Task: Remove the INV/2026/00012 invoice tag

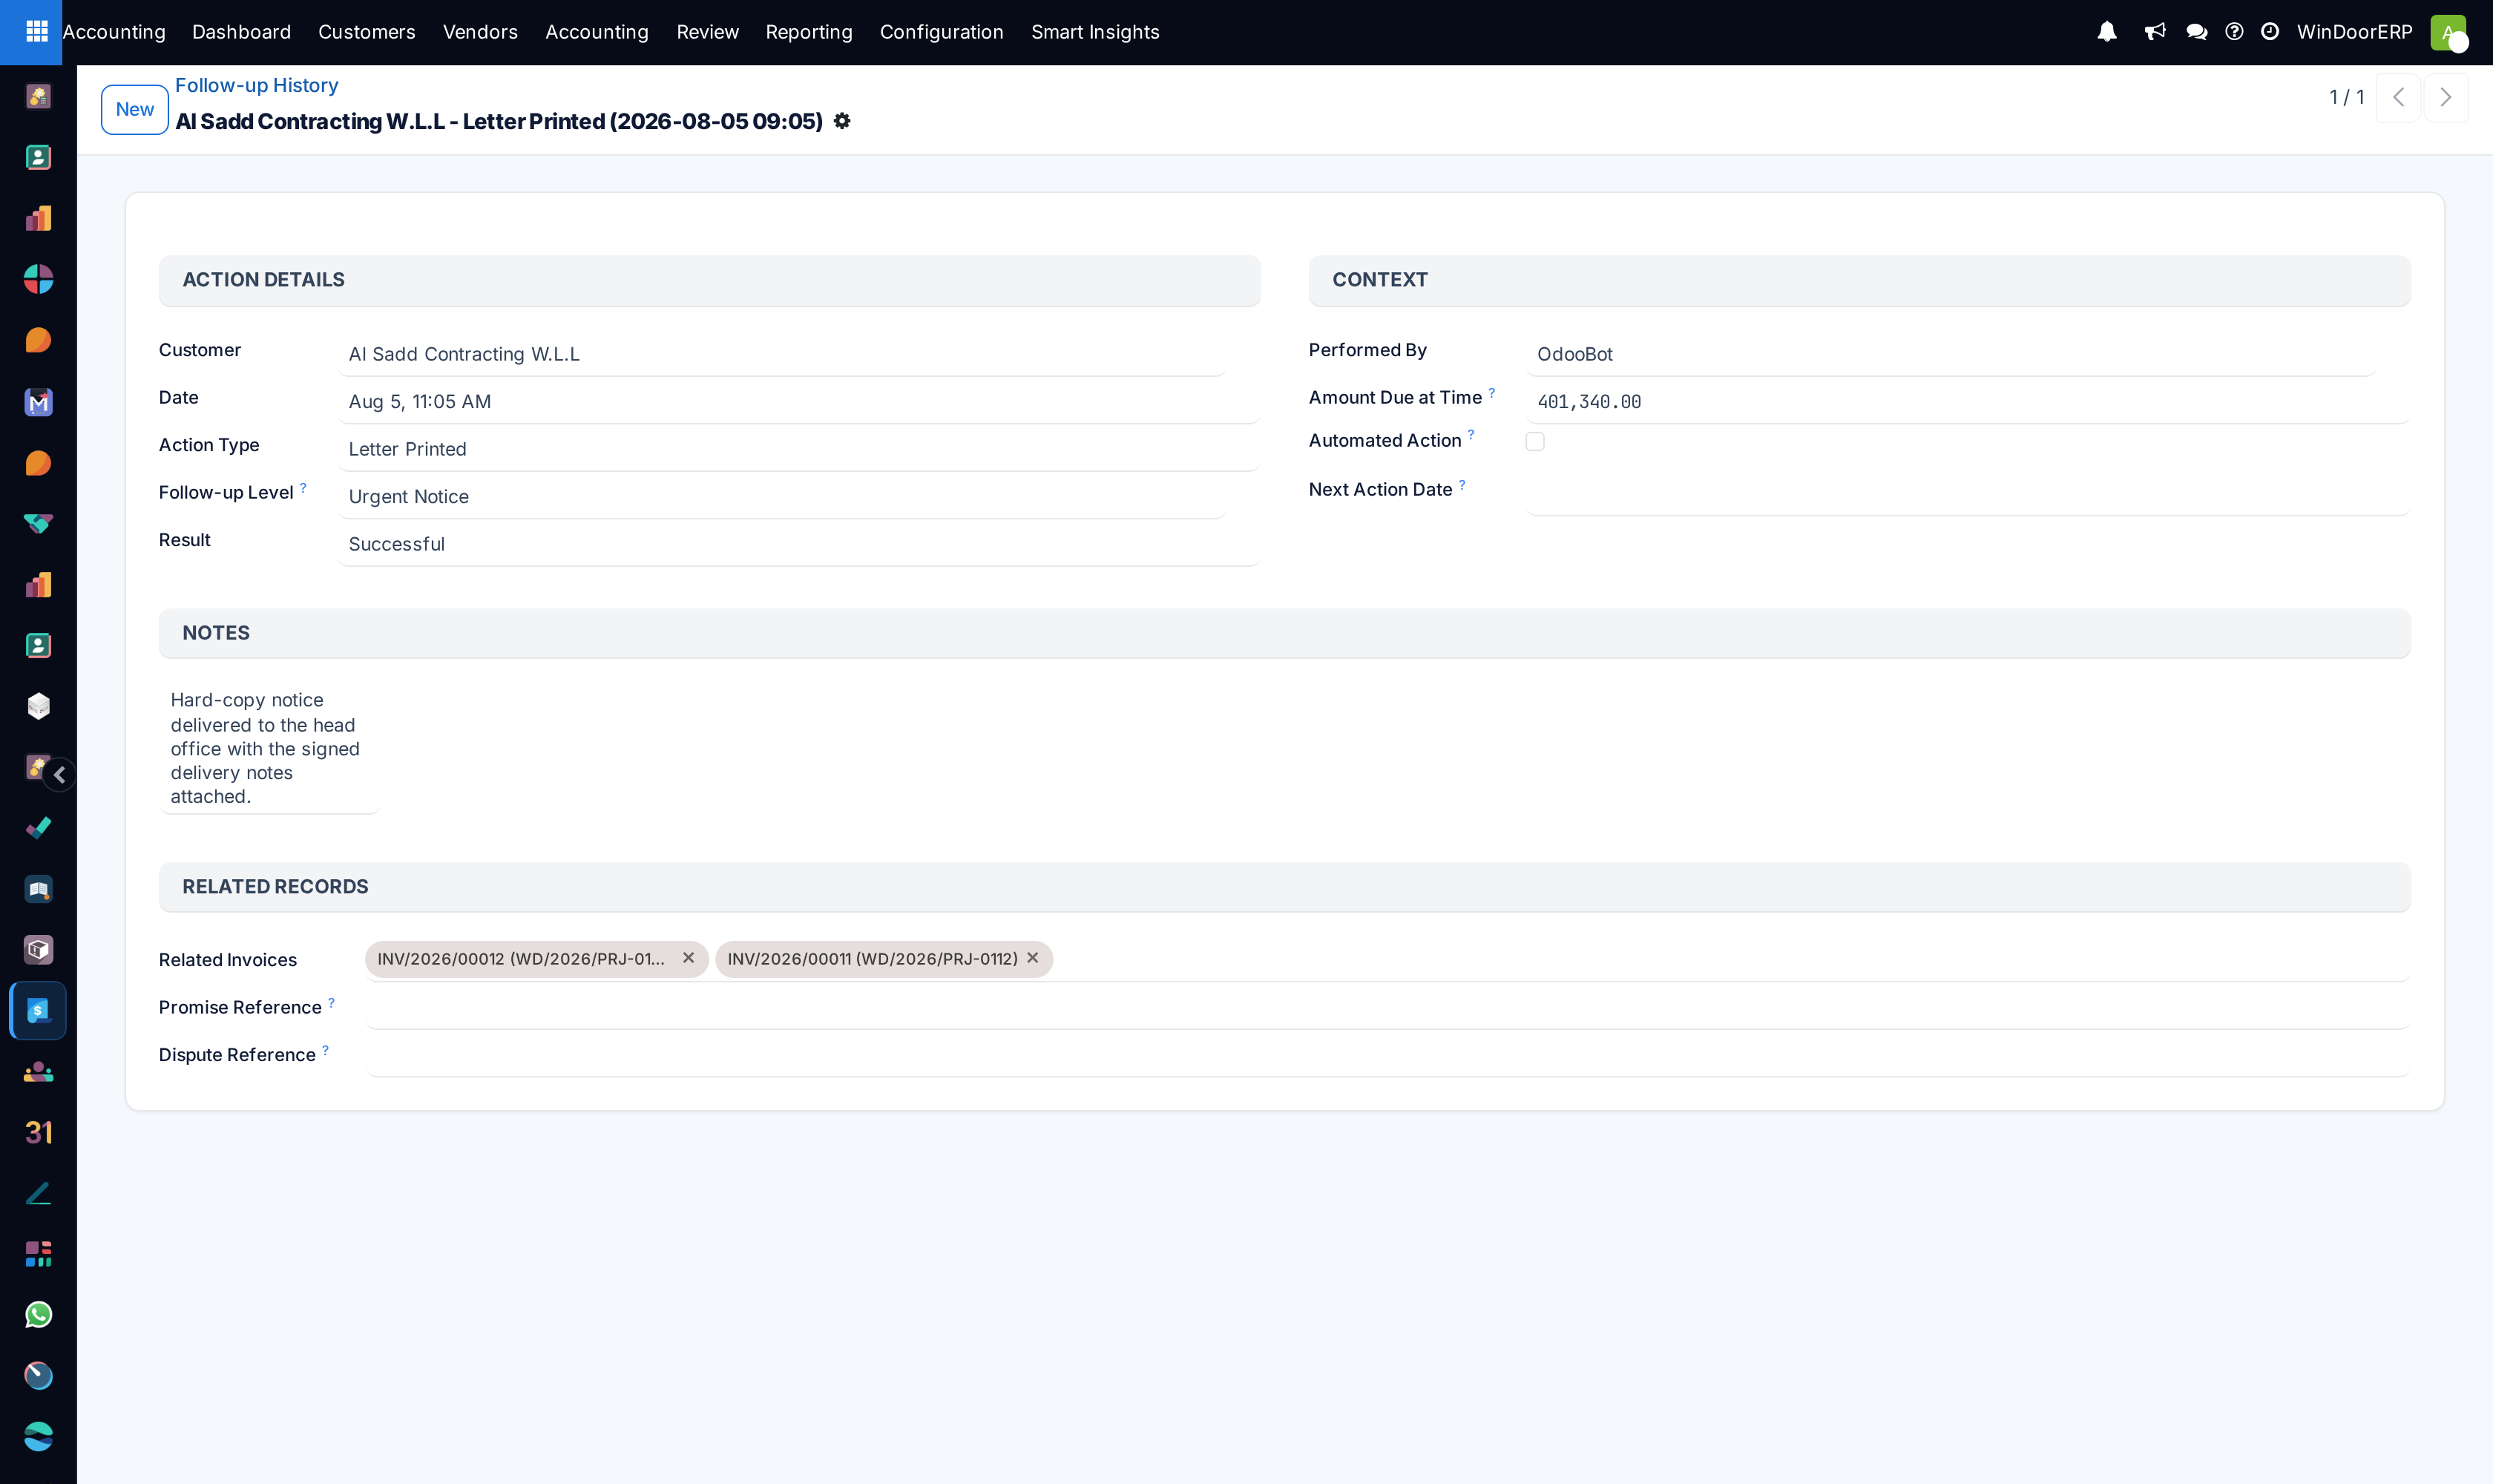Action: [688, 958]
